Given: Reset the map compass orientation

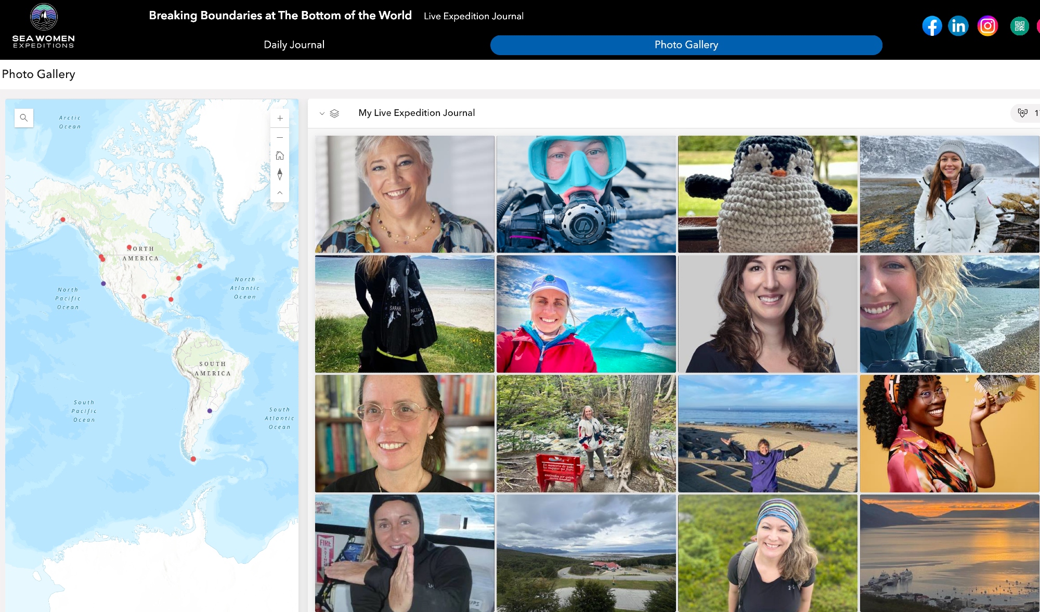Looking at the screenshot, I should pos(280,174).
